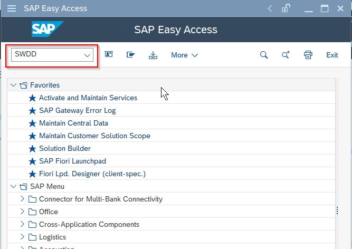Open SAP Gateway Error Log favorite
The width and height of the screenshot is (352, 249).
click(x=77, y=111)
